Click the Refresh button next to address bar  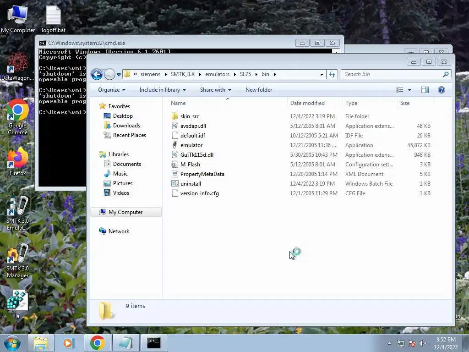pyautogui.click(x=332, y=74)
